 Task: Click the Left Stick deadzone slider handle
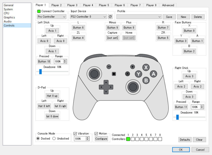pyautogui.click(x=40, y=71)
